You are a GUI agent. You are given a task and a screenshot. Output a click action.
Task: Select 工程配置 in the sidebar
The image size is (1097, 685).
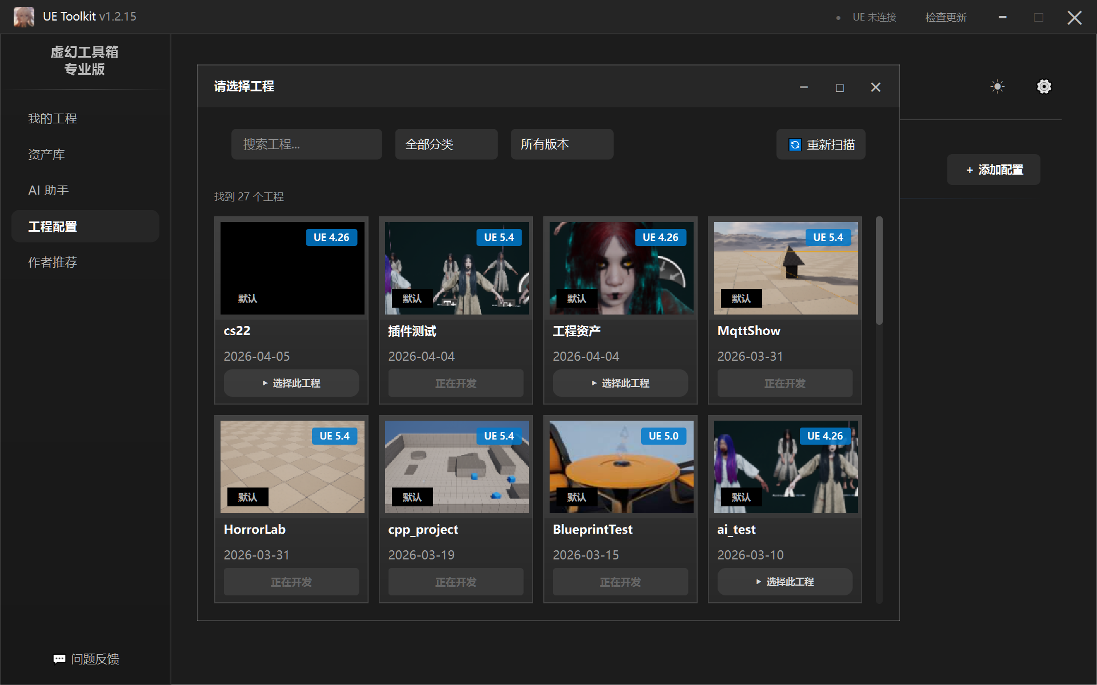[x=85, y=227]
